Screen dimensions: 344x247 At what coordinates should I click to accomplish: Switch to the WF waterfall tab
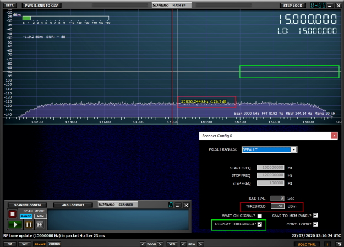[x=25, y=244]
